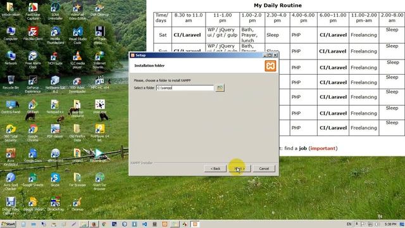
Task: Open Google Docs desktop shortcut
Action: (33, 155)
